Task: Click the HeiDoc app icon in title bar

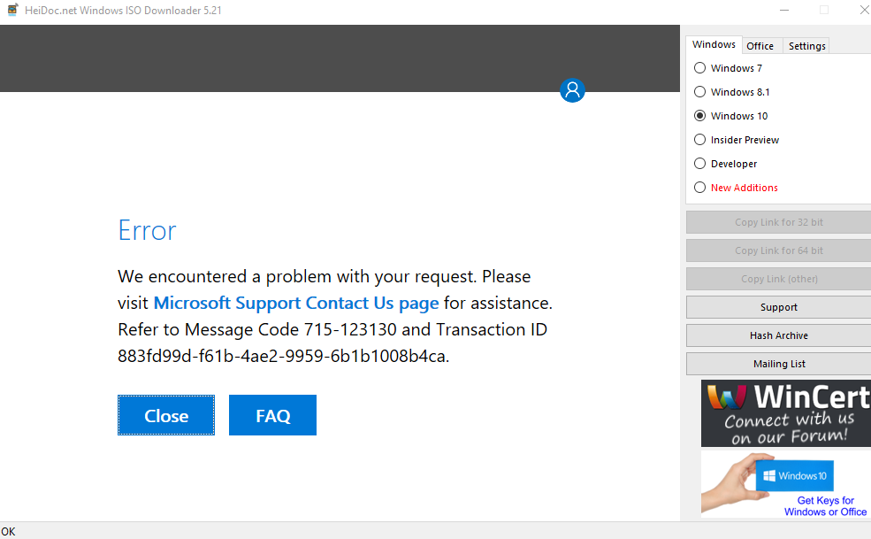Action: pyautogui.click(x=12, y=10)
